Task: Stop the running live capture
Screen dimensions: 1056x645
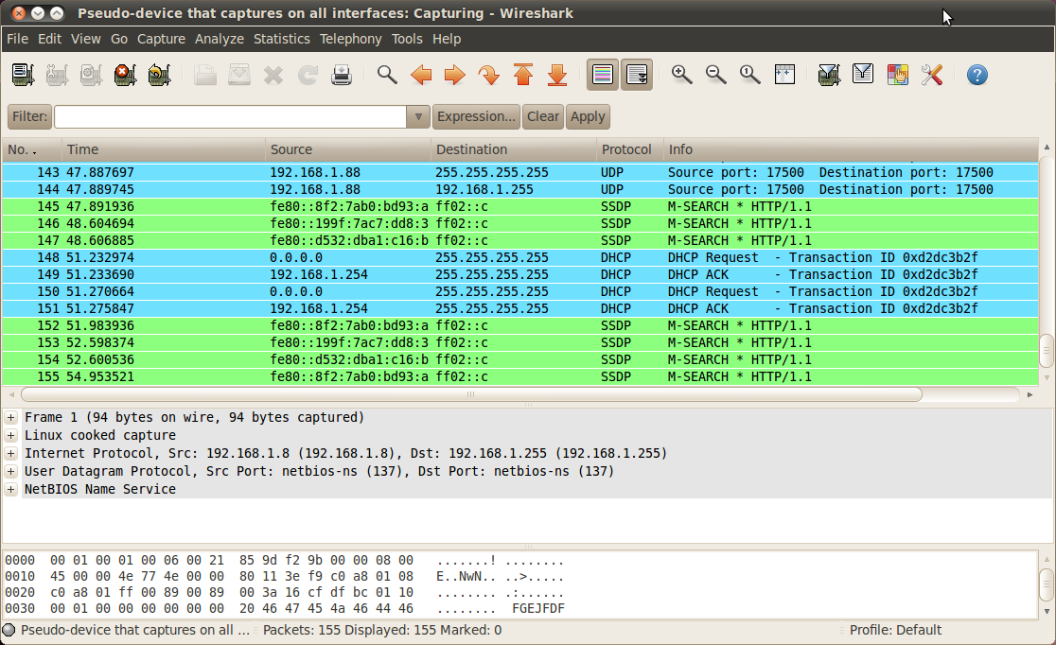Action: [x=125, y=75]
